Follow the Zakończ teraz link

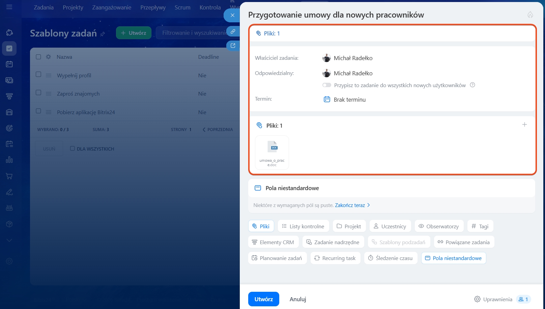click(350, 205)
